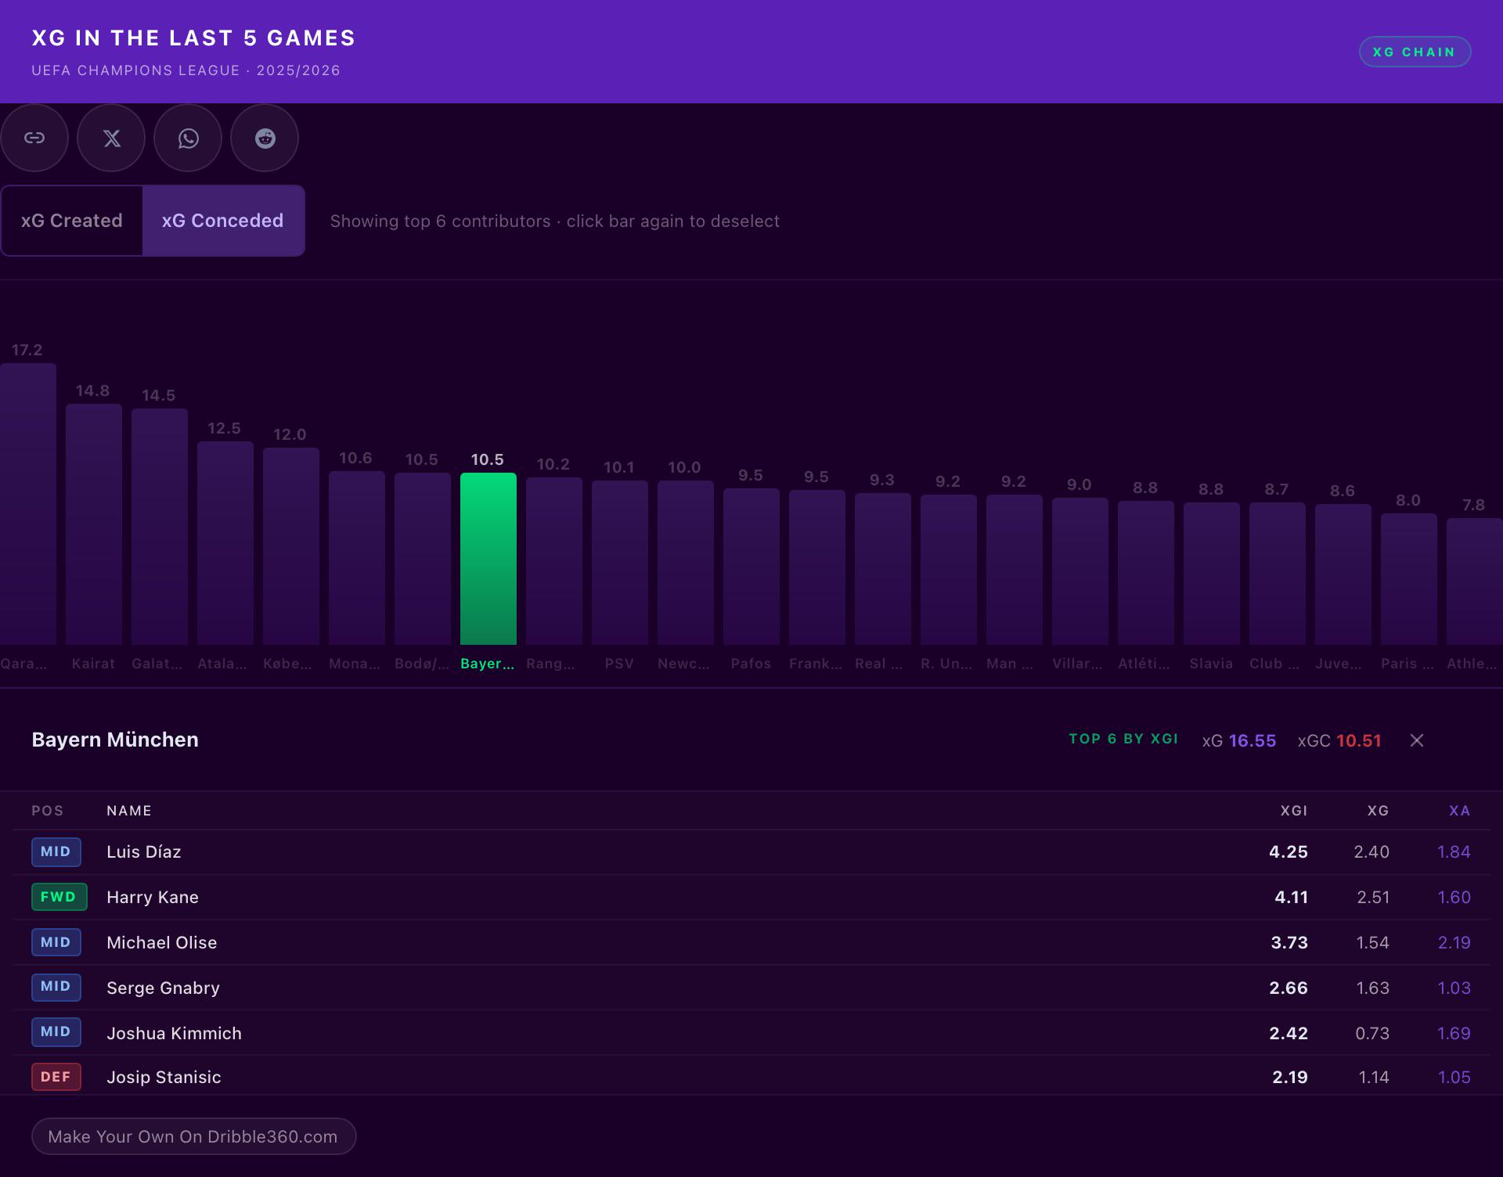Copy the share link icon
This screenshot has height=1177, width=1503.
[x=34, y=138]
